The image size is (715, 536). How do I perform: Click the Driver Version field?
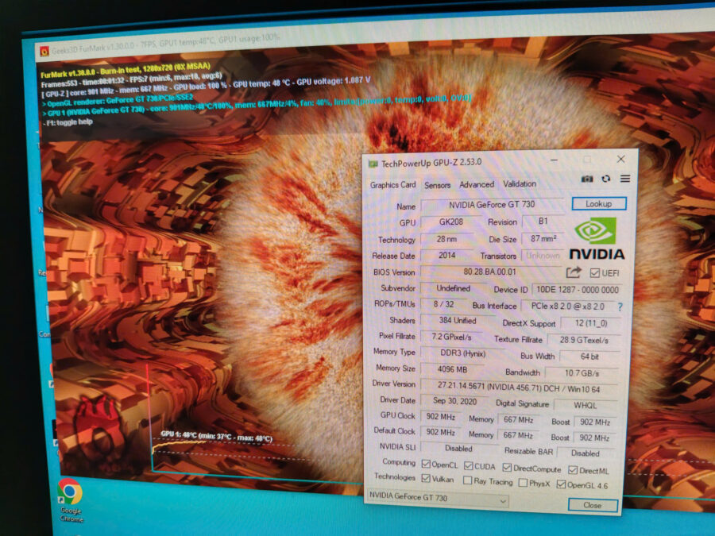[519, 388]
